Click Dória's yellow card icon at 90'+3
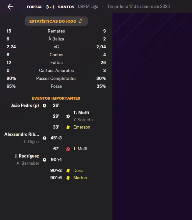 [68, 171]
